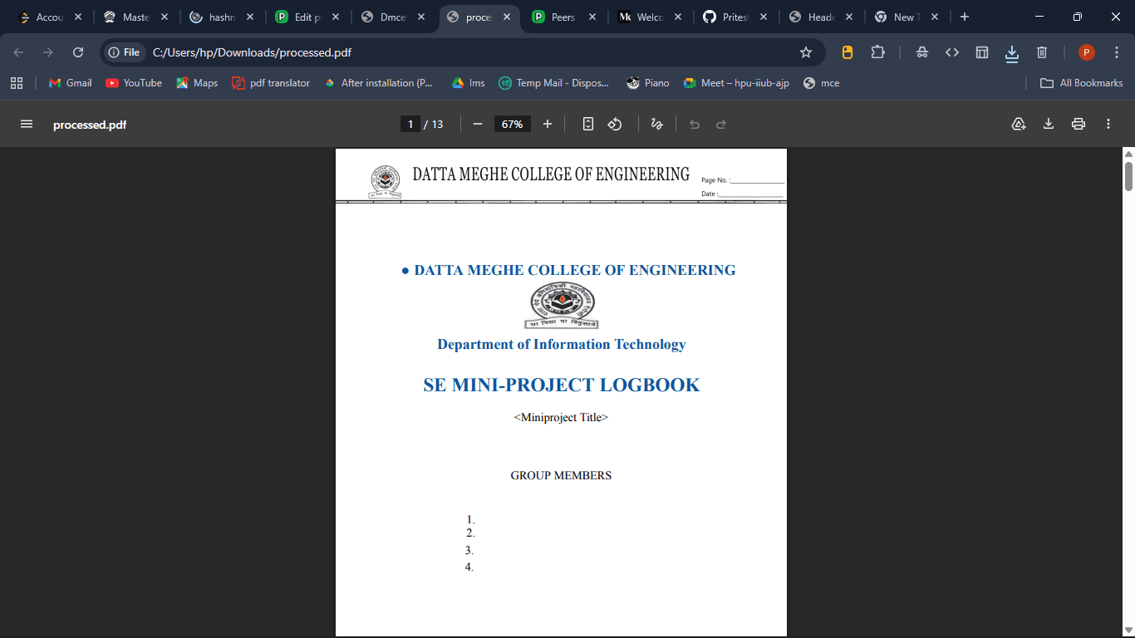Close the Accou tab
The image size is (1135, 638).
click(x=77, y=17)
